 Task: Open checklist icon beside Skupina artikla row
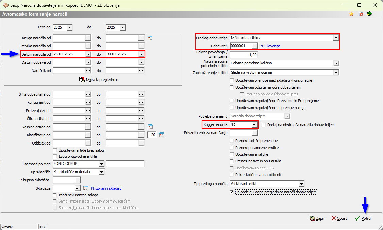click(x=150, y=127)
